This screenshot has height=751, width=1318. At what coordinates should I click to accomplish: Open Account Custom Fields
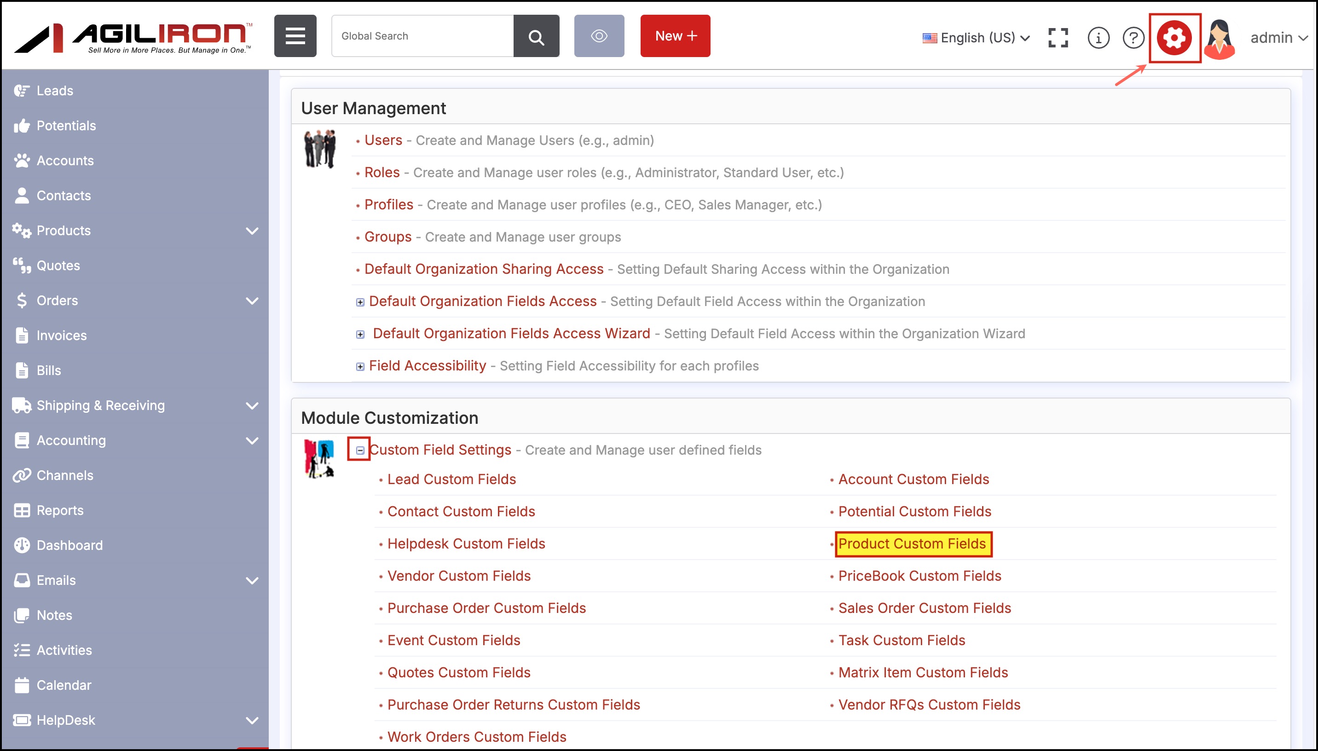[914, 479]
